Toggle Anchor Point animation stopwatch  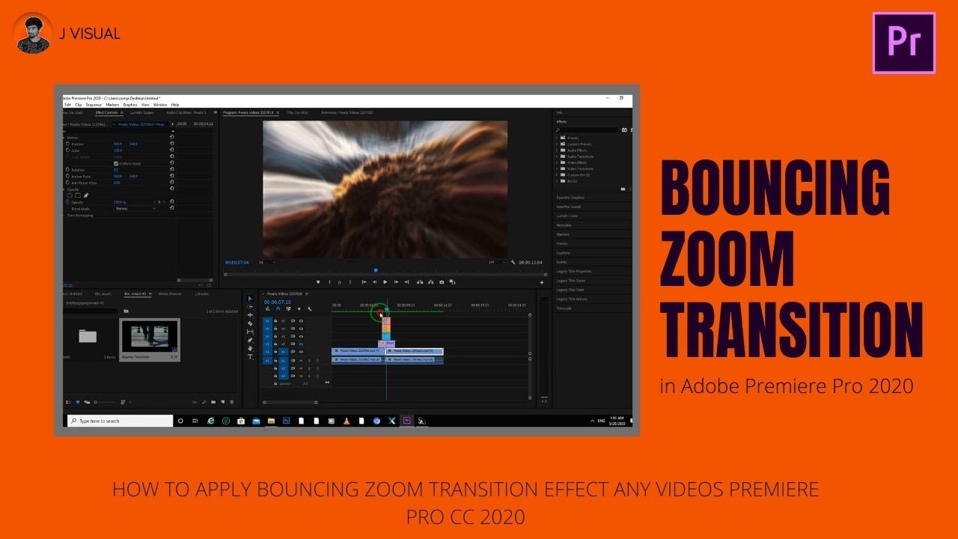pos(67,177)
